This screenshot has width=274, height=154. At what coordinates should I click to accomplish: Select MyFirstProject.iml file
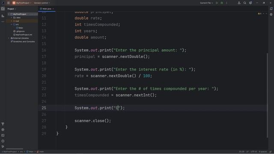[x=23, y=35]
